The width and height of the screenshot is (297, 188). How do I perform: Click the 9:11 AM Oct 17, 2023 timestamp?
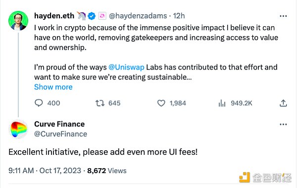[x=45, y=171]
